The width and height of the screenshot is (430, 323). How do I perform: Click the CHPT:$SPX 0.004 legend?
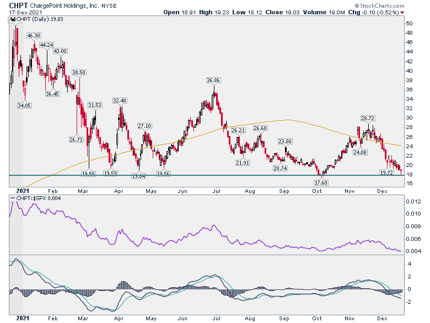coord(36,198)
